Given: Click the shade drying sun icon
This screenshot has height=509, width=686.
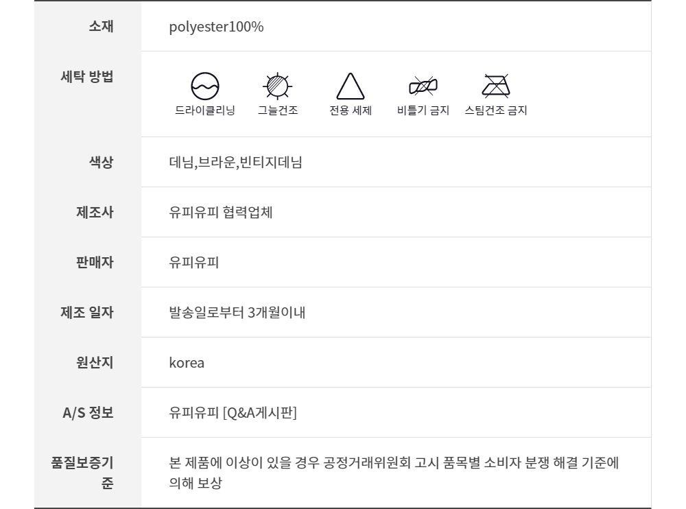Looking at the screenshot, I should pos(278,86).
